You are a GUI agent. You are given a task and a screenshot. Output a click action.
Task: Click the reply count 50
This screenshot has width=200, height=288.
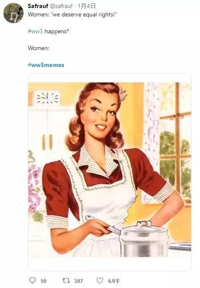(x=43, y=281)
